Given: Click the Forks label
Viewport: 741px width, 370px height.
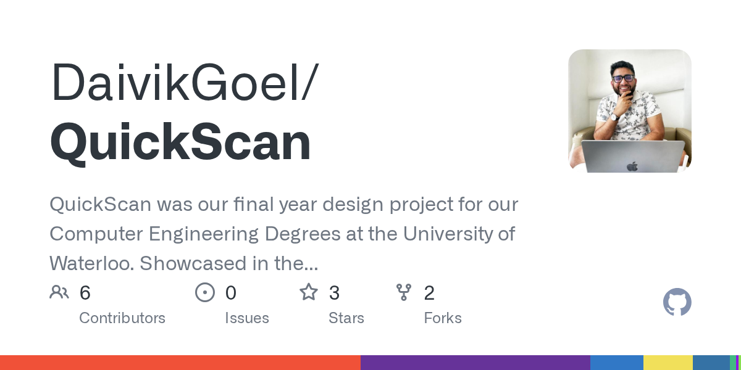Looking at the screenshot, I should point(442,318).
